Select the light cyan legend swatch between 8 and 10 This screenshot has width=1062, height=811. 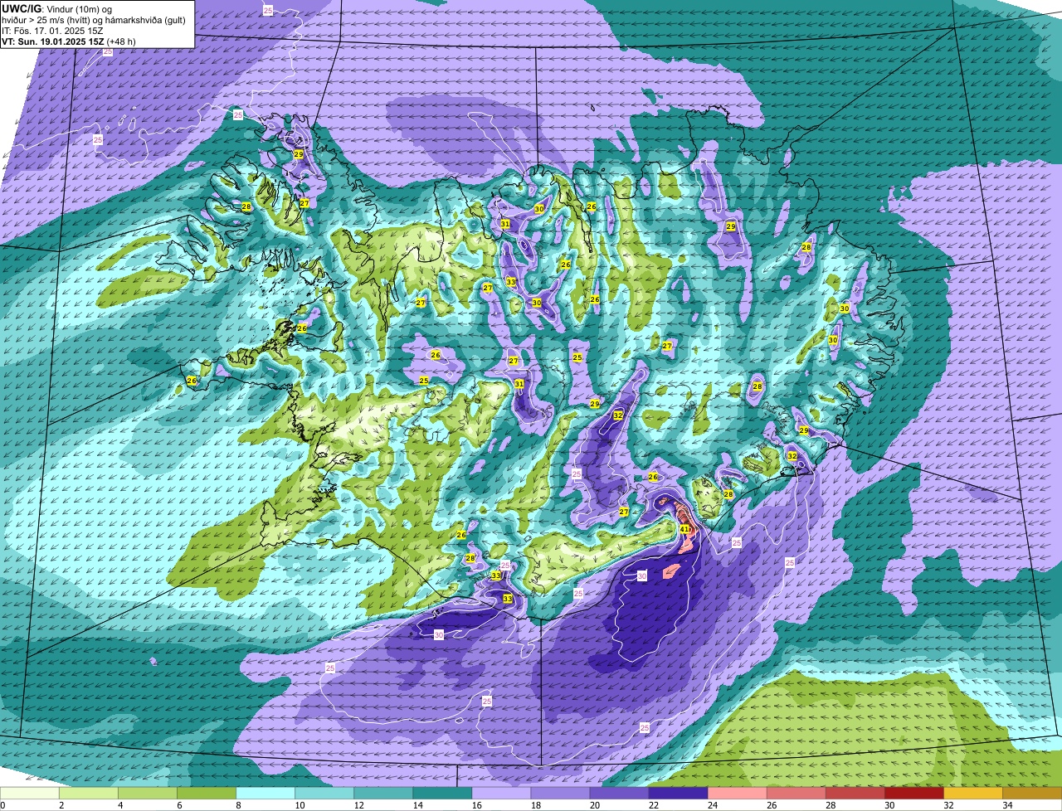point(265,794)
